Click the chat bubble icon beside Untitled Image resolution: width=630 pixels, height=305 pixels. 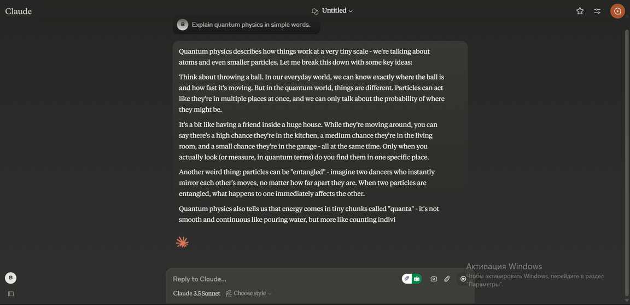pos(315,11)
